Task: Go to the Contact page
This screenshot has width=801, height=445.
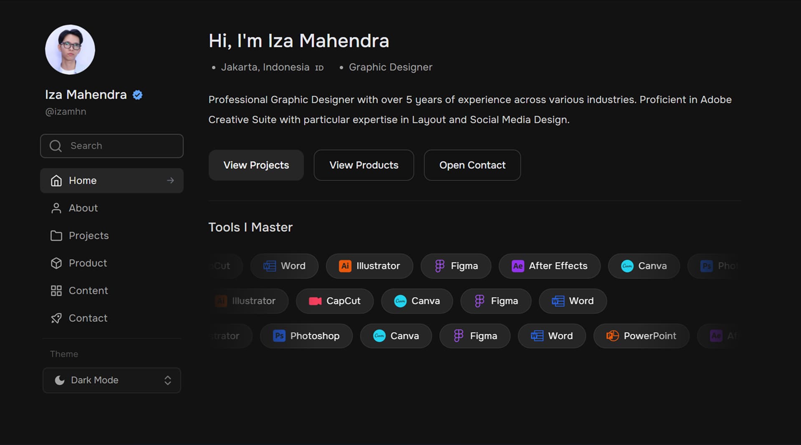Action: tap(112, 318)
